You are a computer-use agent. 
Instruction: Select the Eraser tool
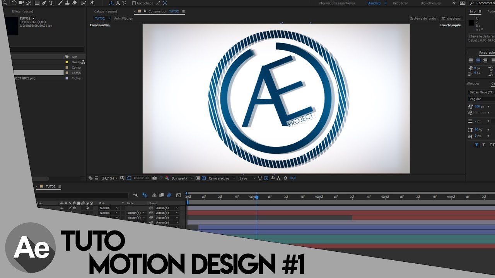coord(74,3)
